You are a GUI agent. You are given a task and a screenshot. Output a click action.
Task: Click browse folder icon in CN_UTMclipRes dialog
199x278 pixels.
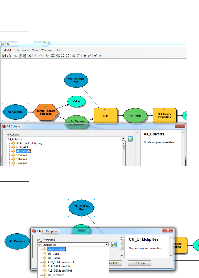pos(114,245)
